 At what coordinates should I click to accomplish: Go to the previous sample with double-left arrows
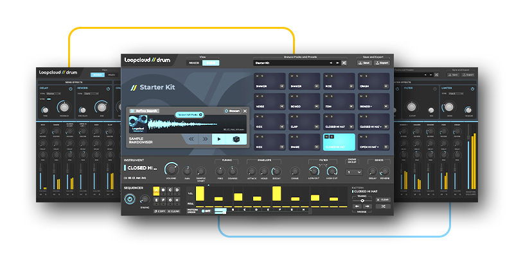(191, 138)
